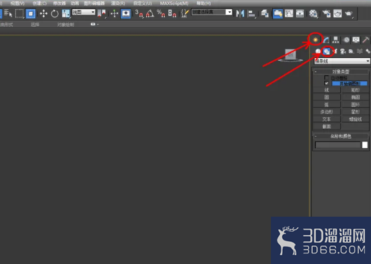Click the Select by Name tool
The width and height of the screenshot is (371, 264).
click(x=8, y=13)
